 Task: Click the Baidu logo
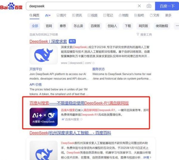11,6
